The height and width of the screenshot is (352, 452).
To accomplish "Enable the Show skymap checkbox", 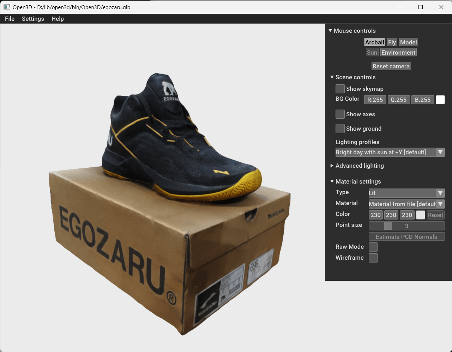I will 340,89.
